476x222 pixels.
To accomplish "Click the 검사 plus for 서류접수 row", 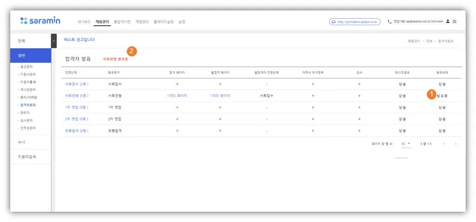I will coord(359,84).
